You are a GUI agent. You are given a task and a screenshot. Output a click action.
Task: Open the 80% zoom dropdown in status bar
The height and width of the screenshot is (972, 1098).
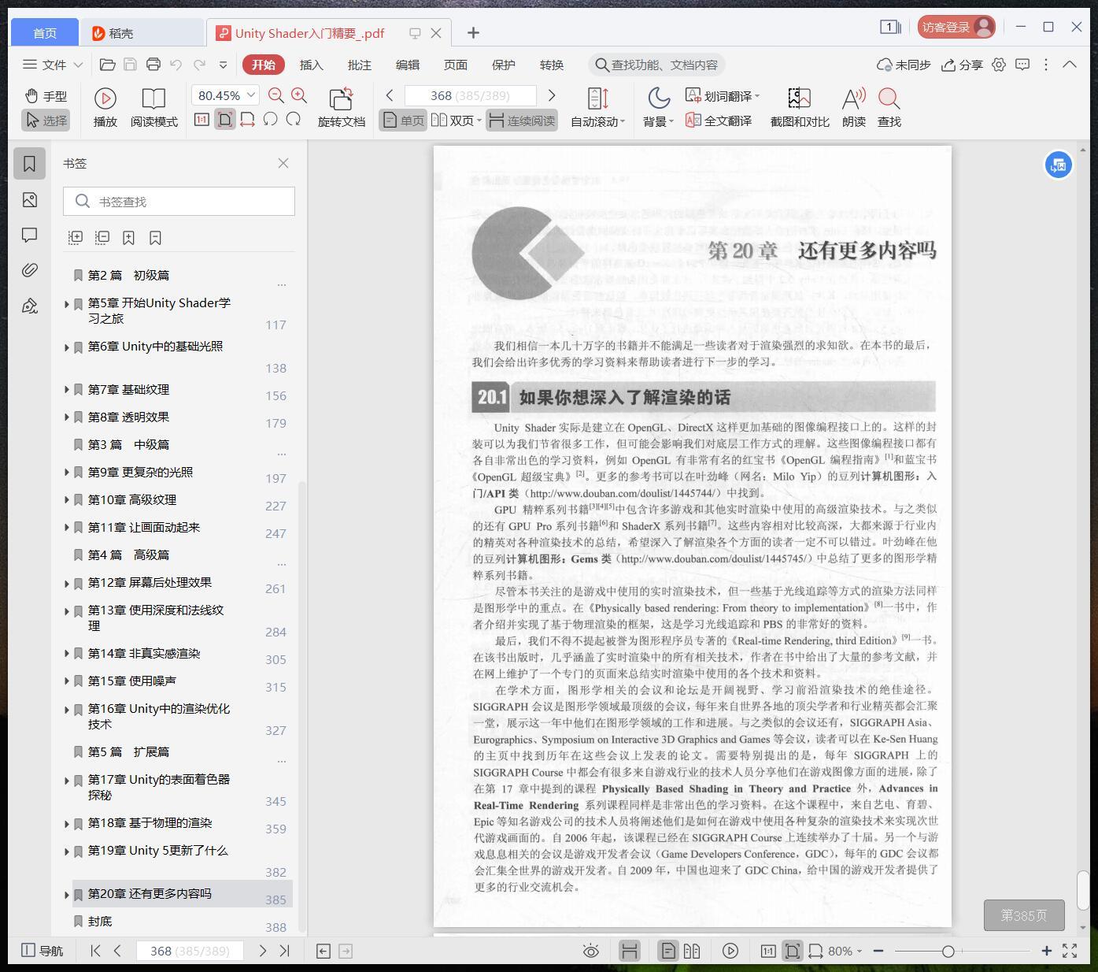click(x=845, y=951)
